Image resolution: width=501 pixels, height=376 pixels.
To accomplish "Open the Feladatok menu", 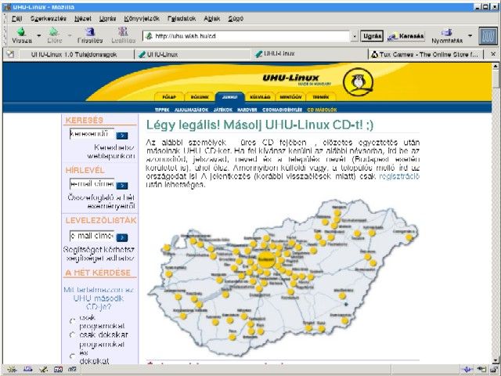I will [182, 19].
